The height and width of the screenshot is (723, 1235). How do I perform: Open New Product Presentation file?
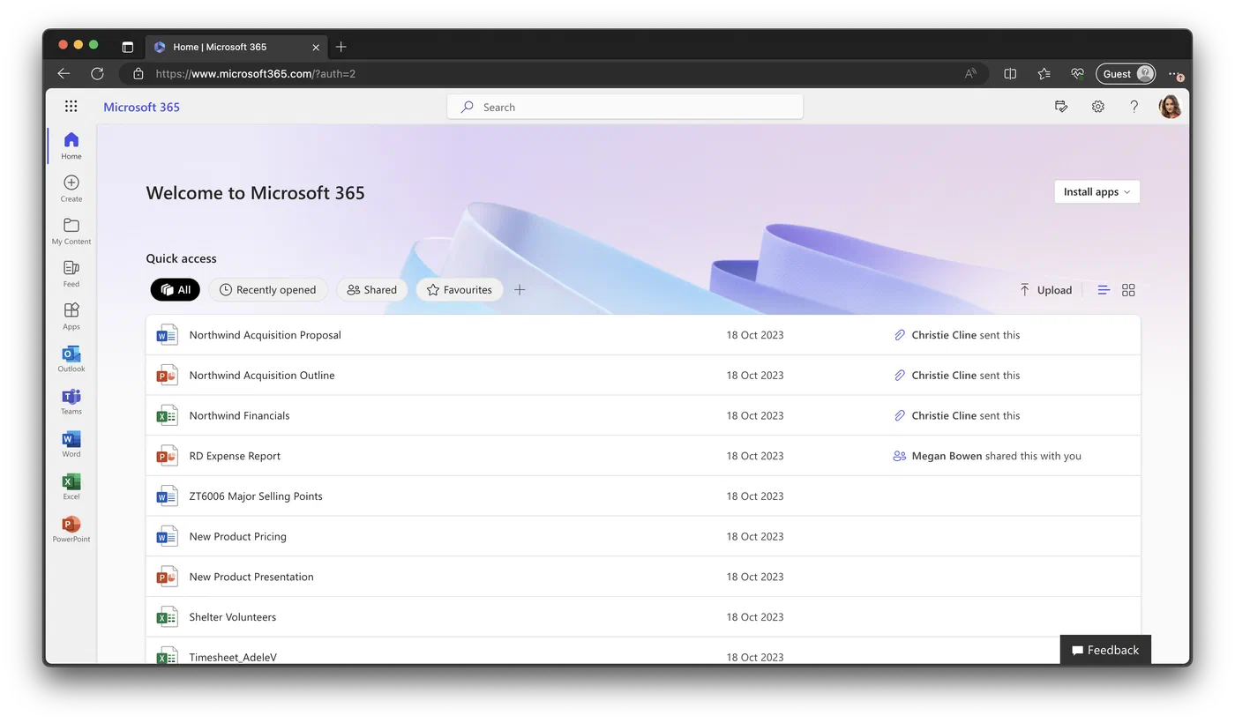(643, 577)
